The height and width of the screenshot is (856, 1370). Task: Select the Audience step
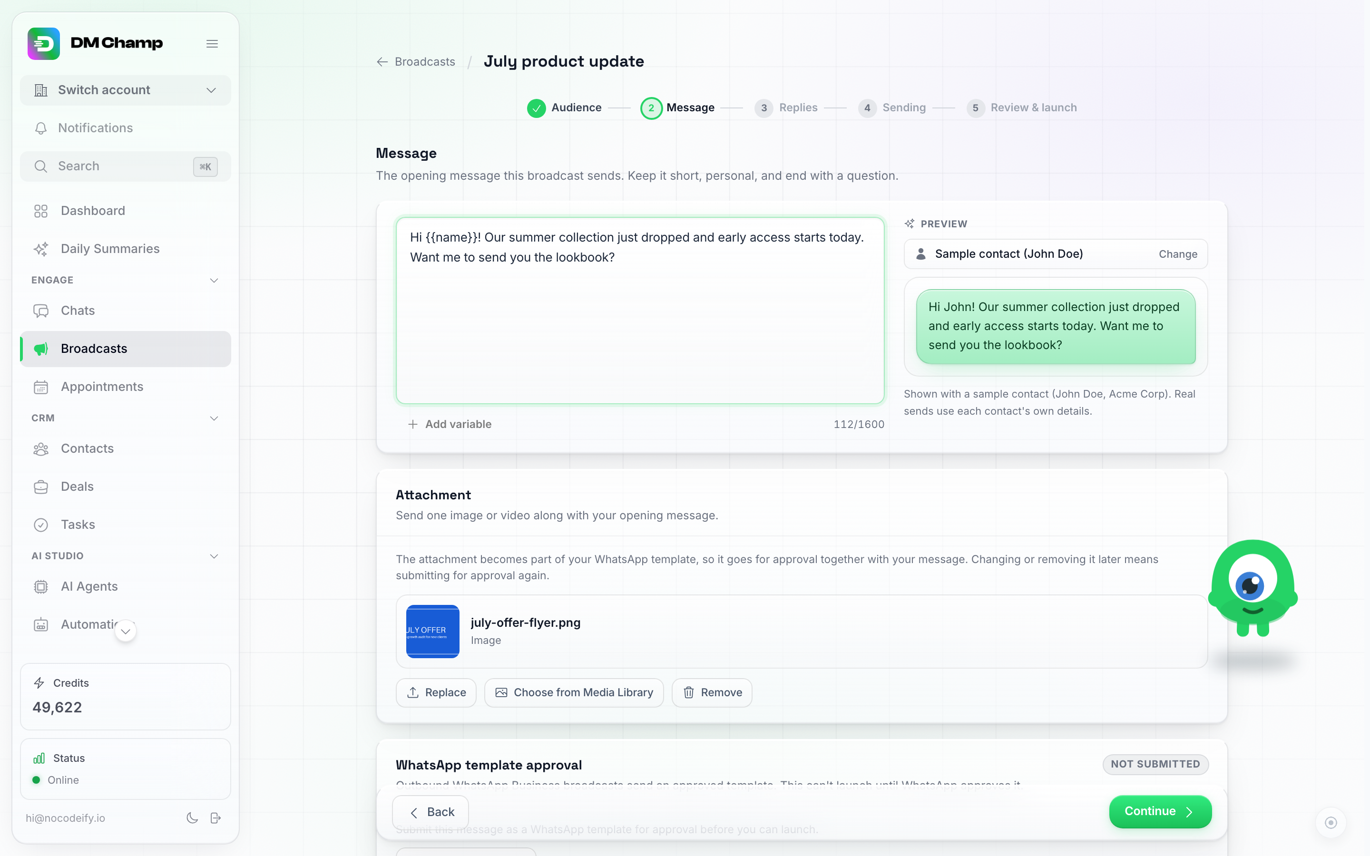click(x=564, y=107)
